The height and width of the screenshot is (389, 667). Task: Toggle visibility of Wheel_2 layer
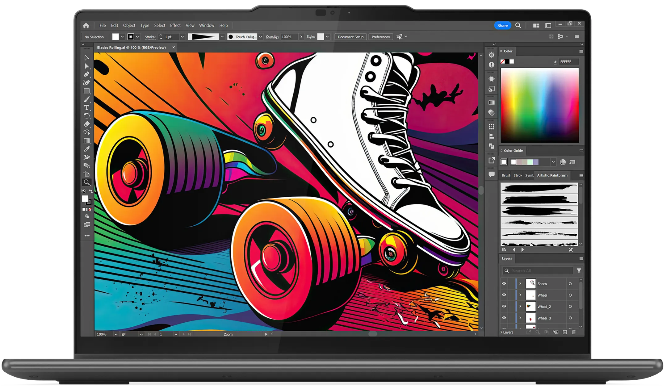[x=504, y=307]
